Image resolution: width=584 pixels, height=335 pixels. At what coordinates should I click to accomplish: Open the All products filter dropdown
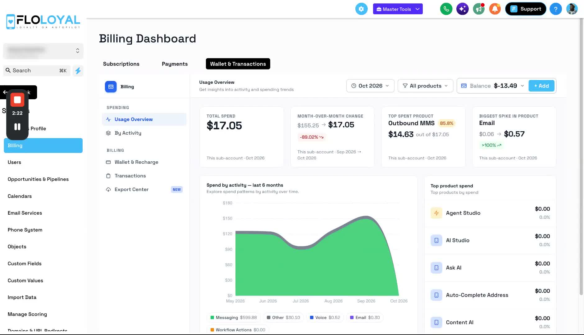click(x=425, y=86)
